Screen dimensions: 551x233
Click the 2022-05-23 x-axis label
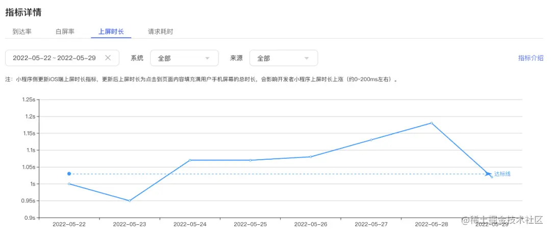click(x=130, y=224)
